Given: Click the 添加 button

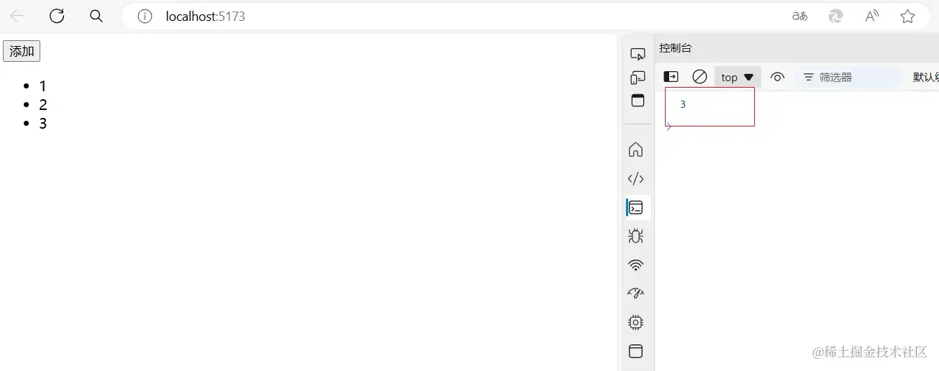Looking at the screenshot, I should pos(22,51).
